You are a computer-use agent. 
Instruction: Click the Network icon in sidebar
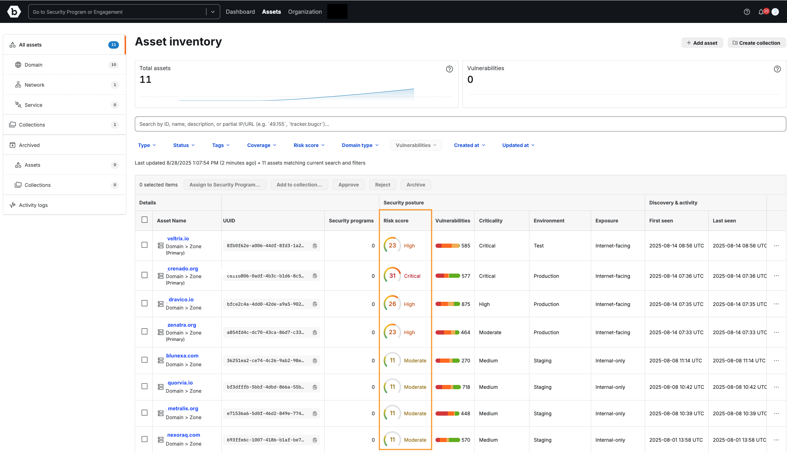(x=18, y=85)
